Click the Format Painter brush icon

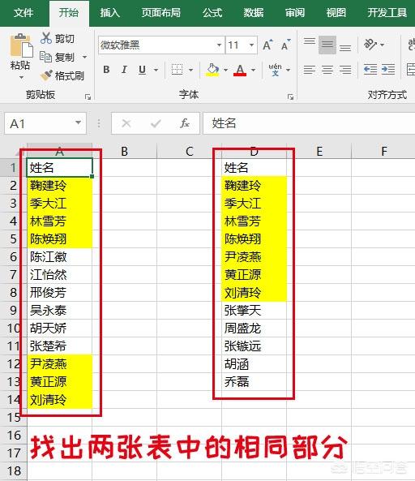pos(46,75)
